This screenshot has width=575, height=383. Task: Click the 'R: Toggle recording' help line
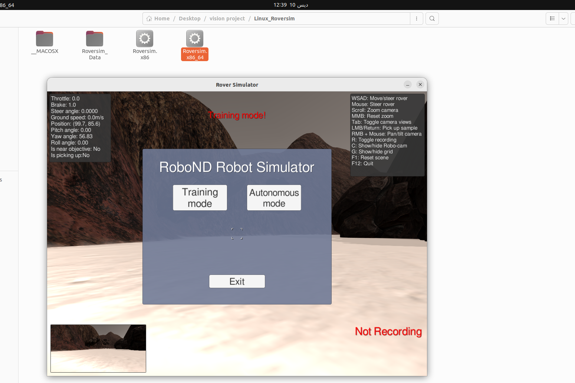click(x=374, y=140)
